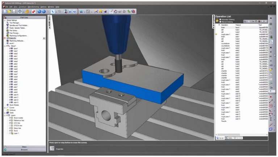Collapse the Setup1 tree node
Screen dimensions: 278x157
tap(5, 46)
